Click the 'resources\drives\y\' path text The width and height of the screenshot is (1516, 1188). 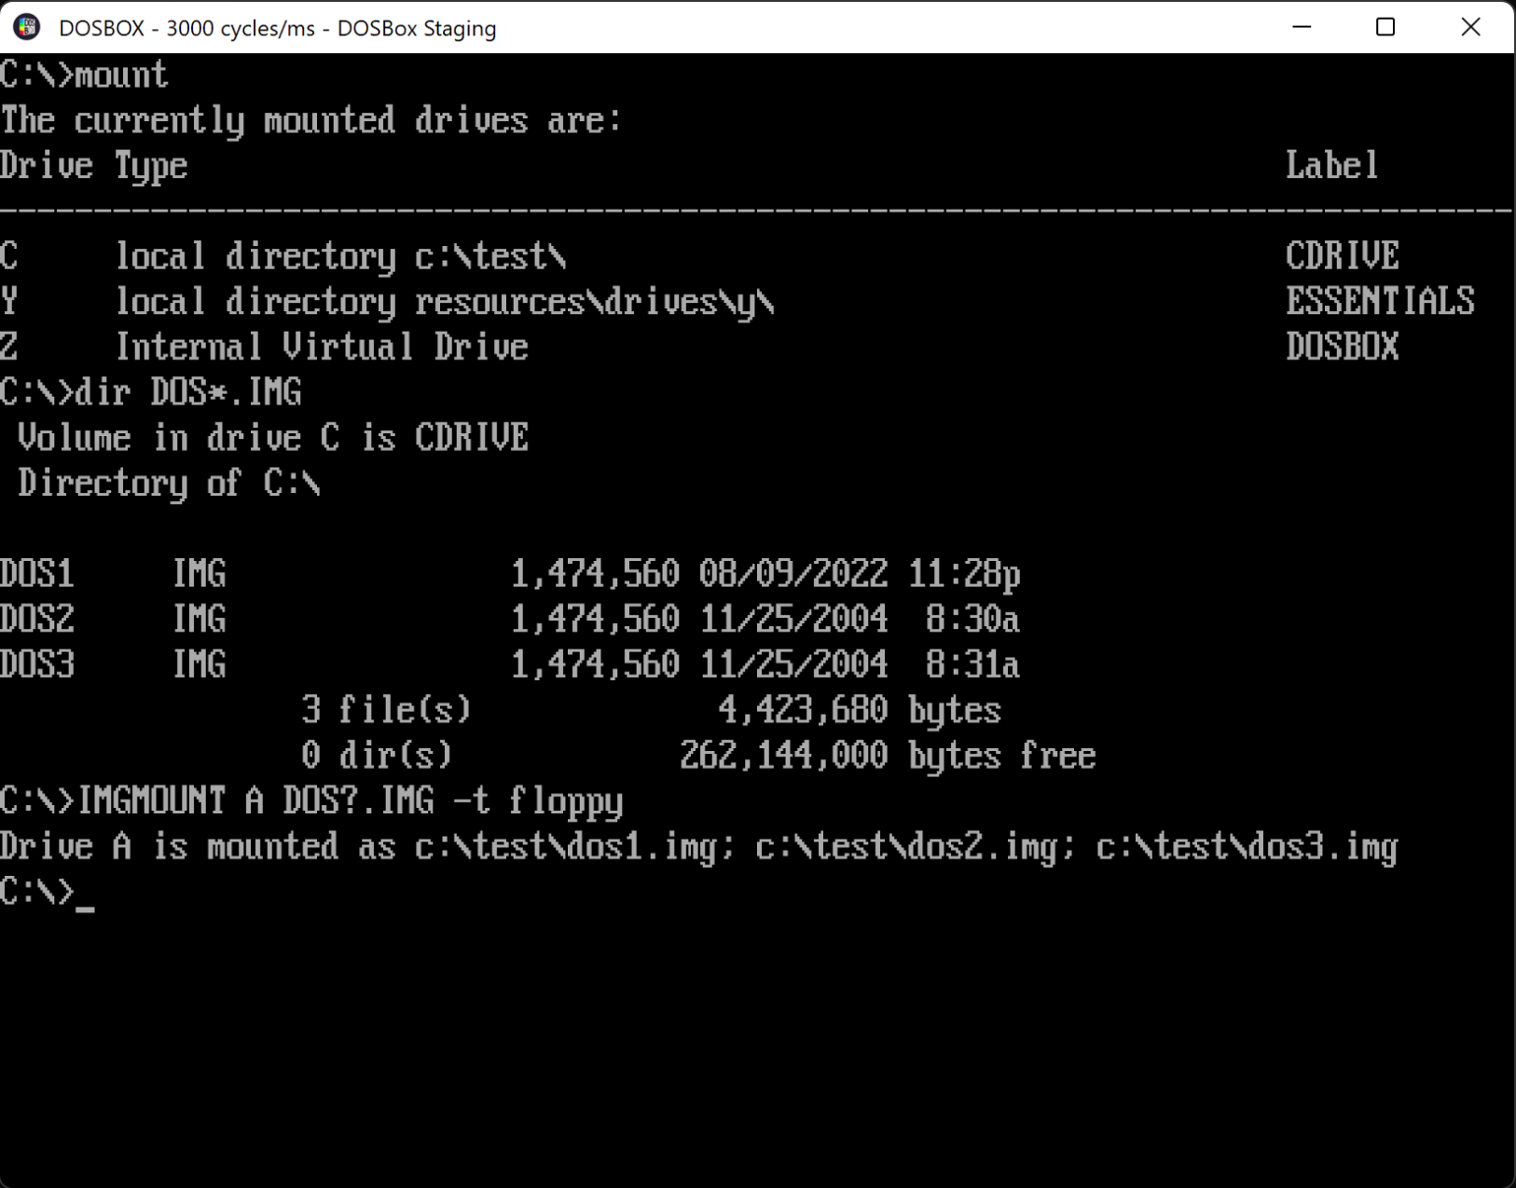[x=594, y=302]
